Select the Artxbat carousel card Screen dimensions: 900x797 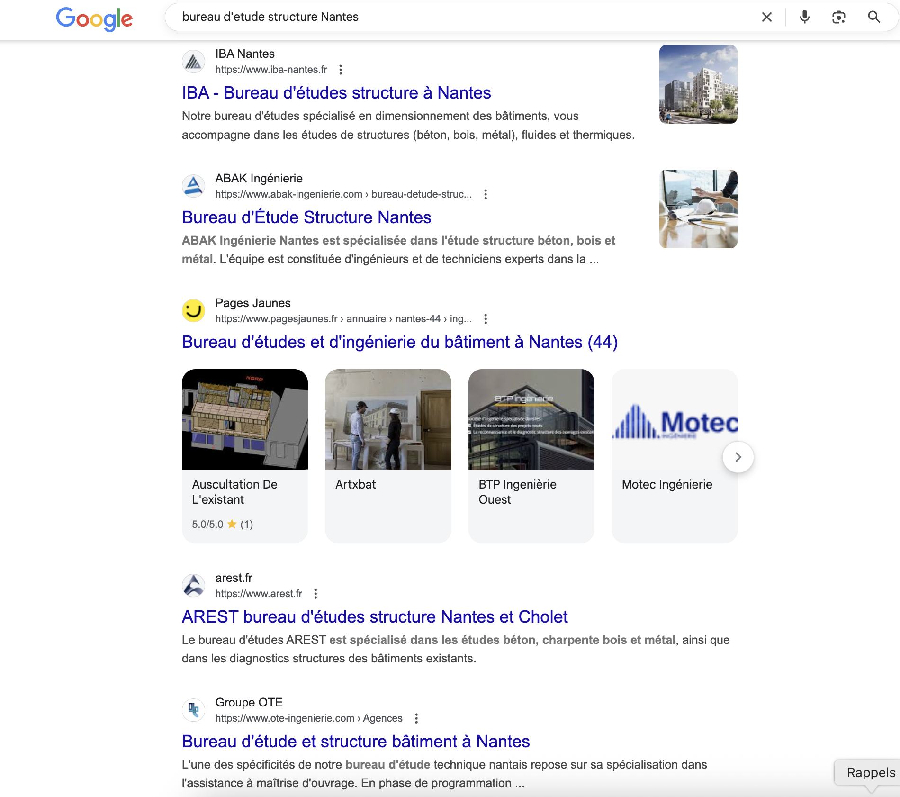(387, 455)
